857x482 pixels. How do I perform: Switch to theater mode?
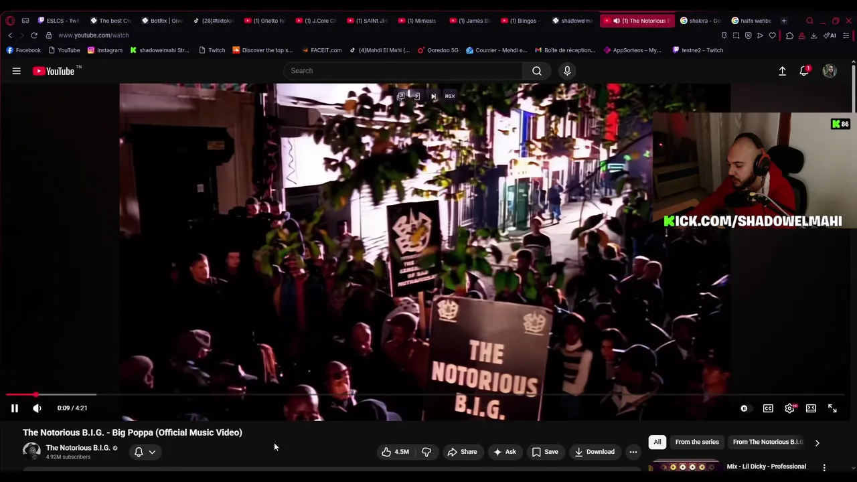[811, 408]
